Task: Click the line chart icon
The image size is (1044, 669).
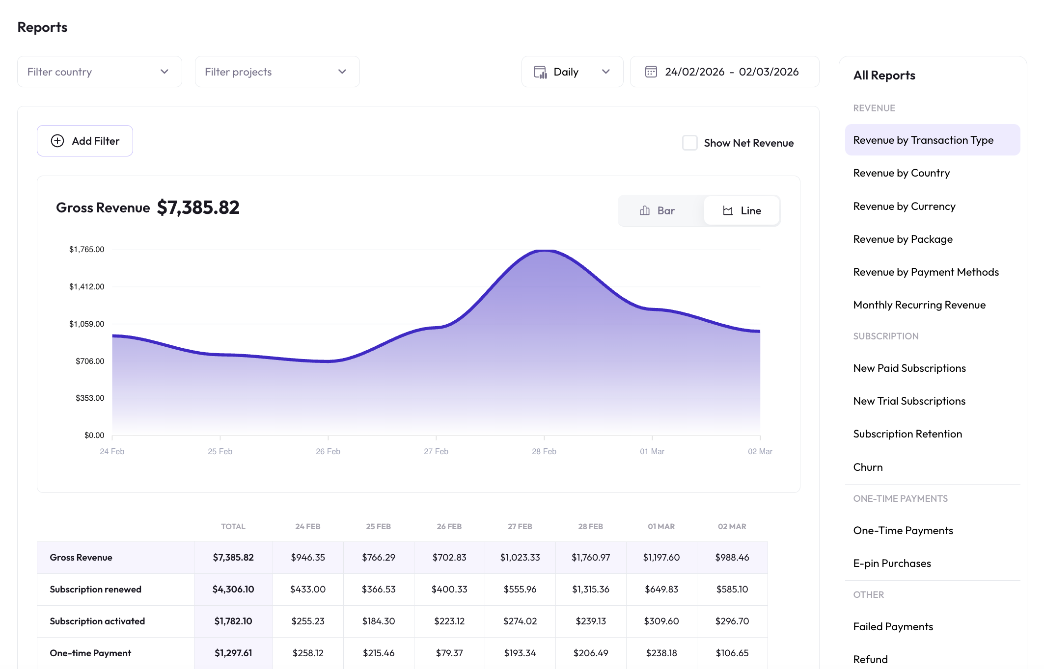Action: coord(728,210)
